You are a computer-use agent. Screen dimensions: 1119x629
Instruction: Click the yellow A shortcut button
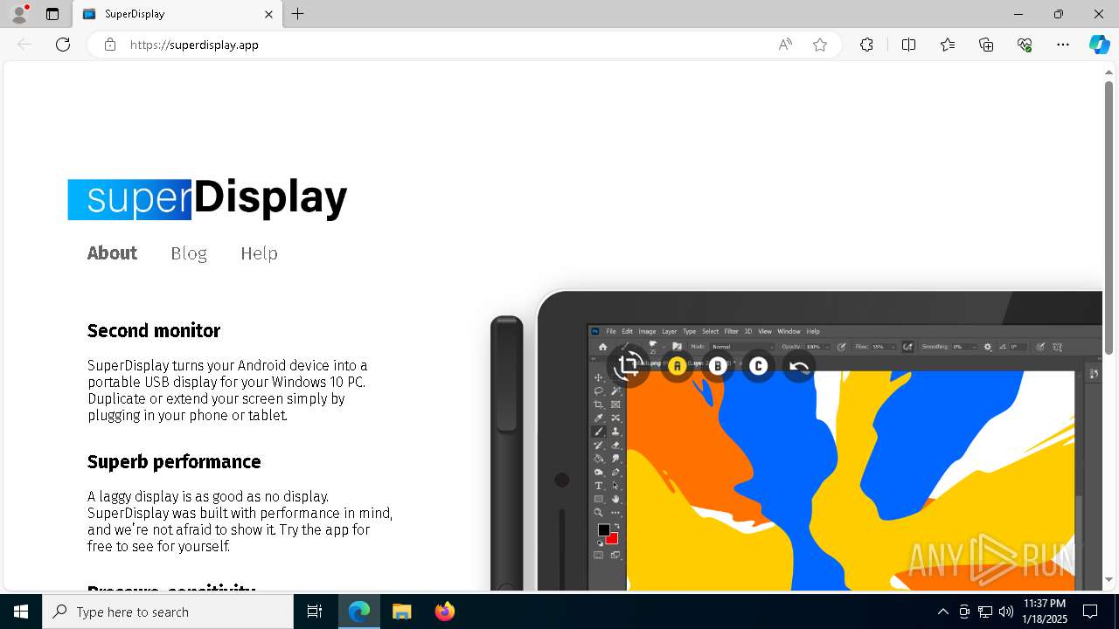click(x=677, y=366)
